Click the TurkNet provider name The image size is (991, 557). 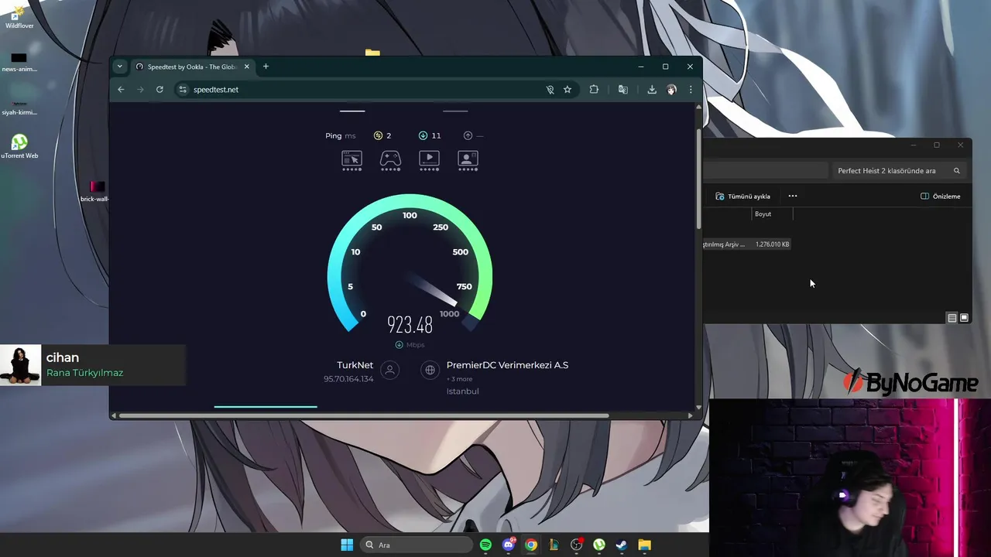pyautogui.click(x=355, y=365)
